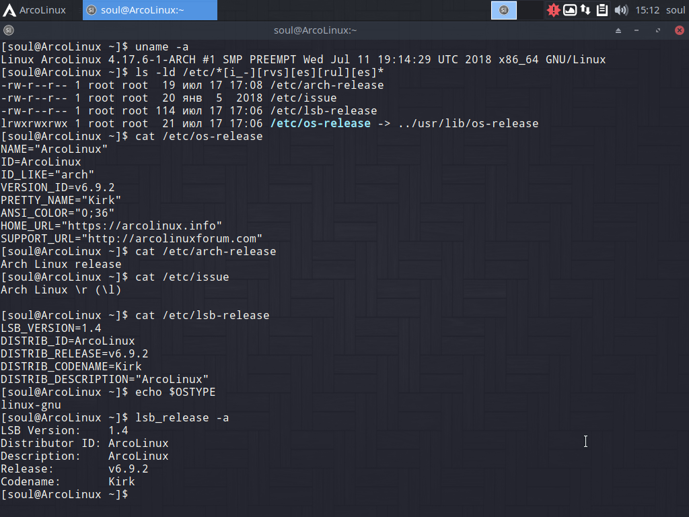689x517 pixels.
Task: Click the DISTRIB_CODENAME=Kirk line
Action: point(71,367)
